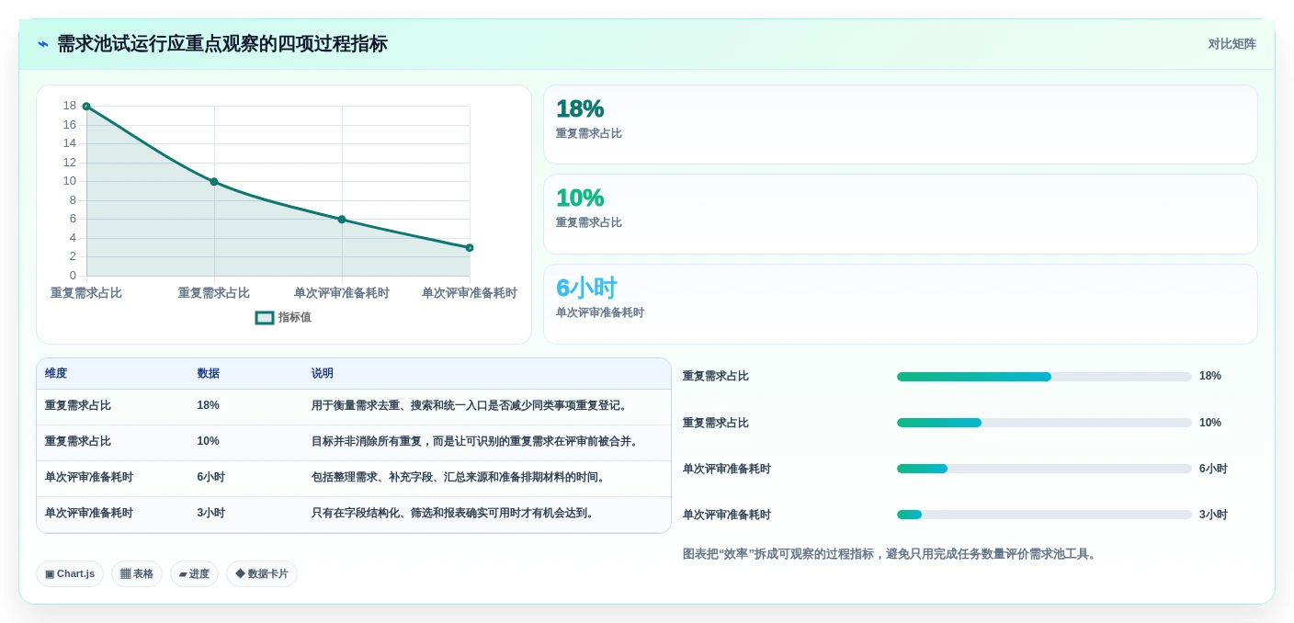
Task: Click the 对比矩阵 label in the header
Action: coord(1232,44)
